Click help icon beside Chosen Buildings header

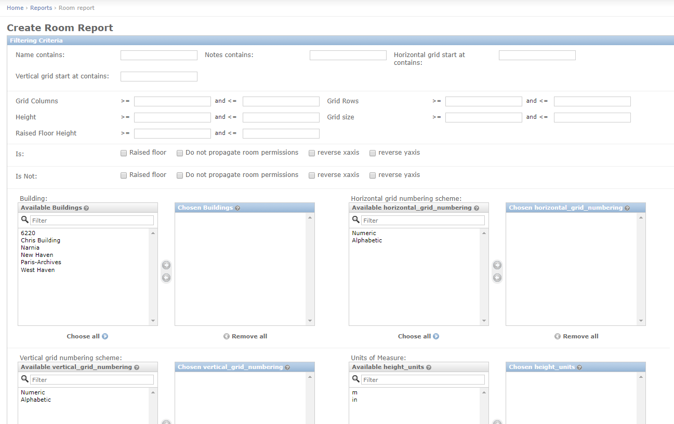pos(237,208)
